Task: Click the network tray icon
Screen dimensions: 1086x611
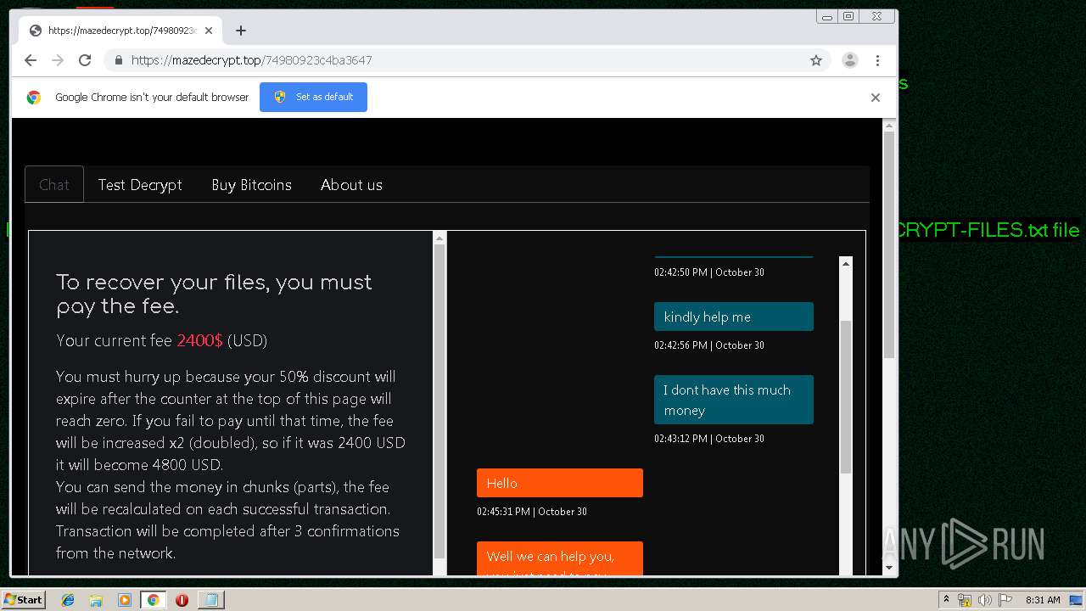Action: (965, 600)
